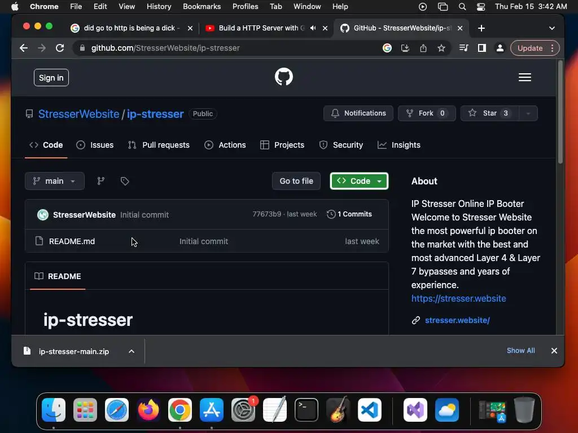The image size is (578, 433).
Task: Click the page vertical scrollbar
Action: tap(561, 112)
